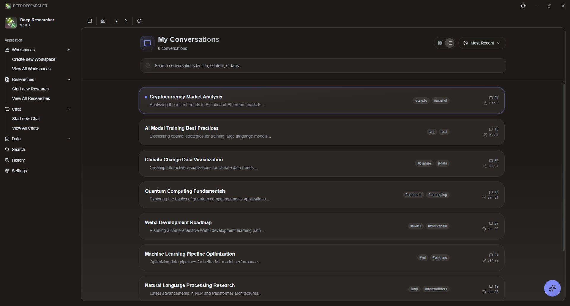Click Create new Workspace
The image size is (570, 306).
(x=34, y=59)
